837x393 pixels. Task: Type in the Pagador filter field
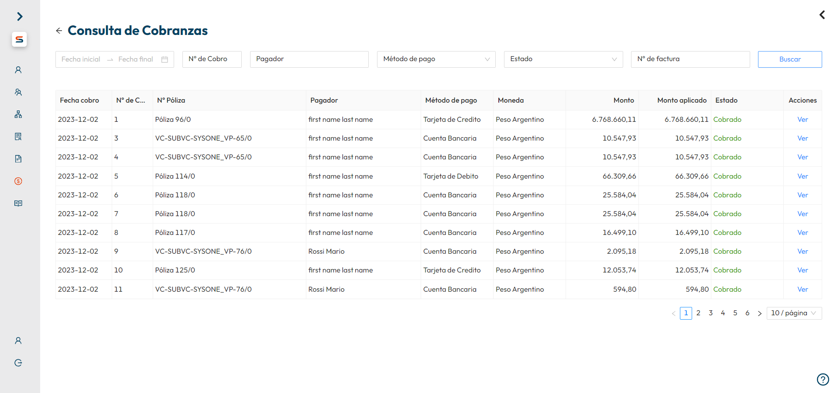[309, 59]
